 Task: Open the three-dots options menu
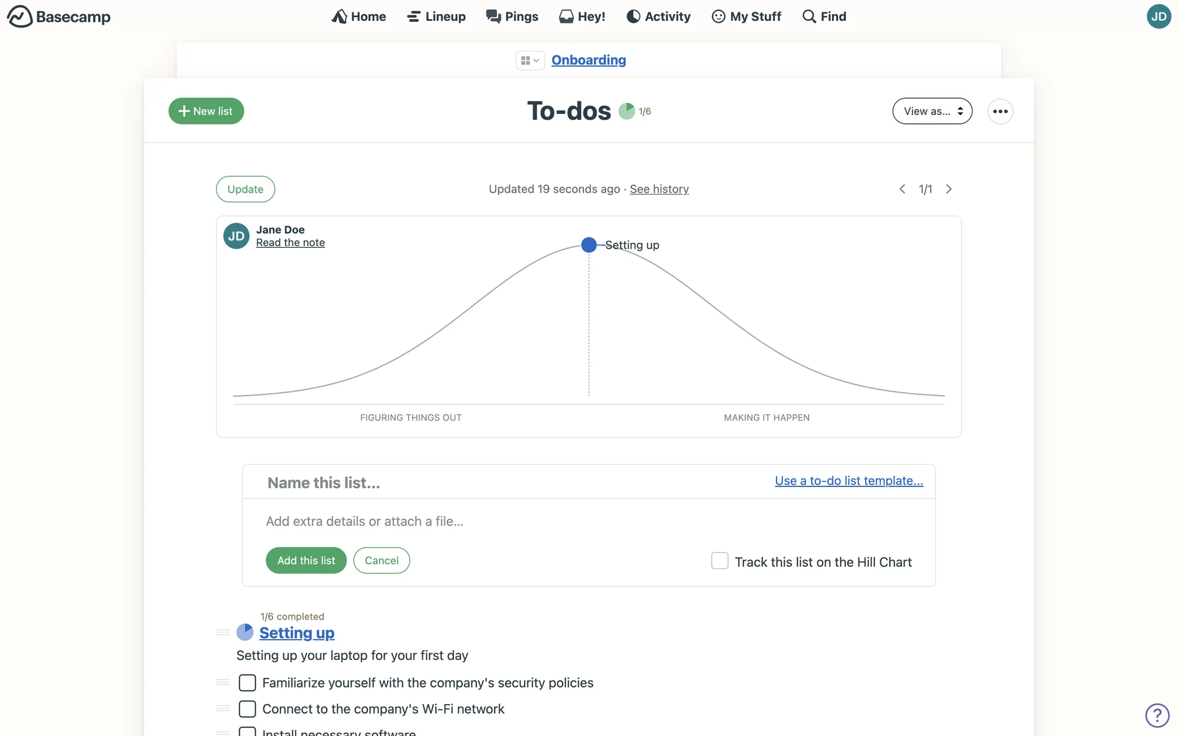point(1000,111)
